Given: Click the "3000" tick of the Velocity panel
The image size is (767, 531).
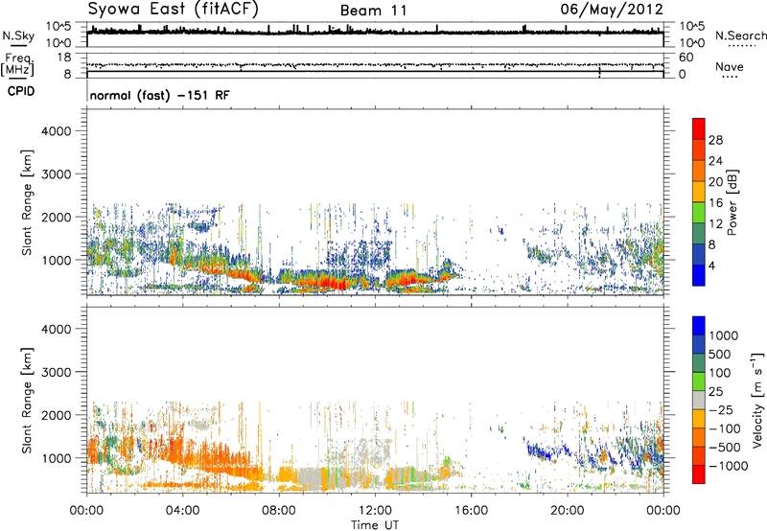Looking at the screenshot, I should point(56,372).
